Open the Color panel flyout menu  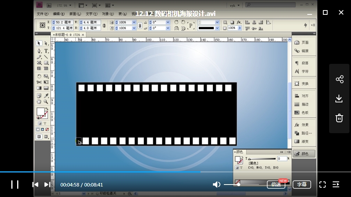289,152
